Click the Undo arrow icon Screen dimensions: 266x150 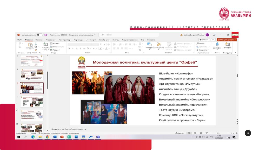point(20,44)
